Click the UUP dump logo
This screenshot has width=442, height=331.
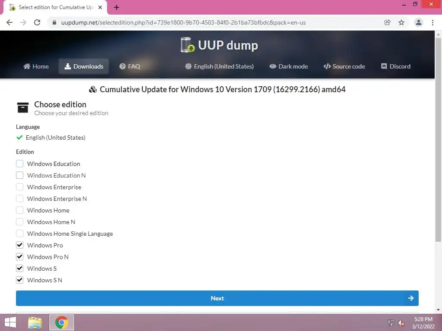(219, 45)
